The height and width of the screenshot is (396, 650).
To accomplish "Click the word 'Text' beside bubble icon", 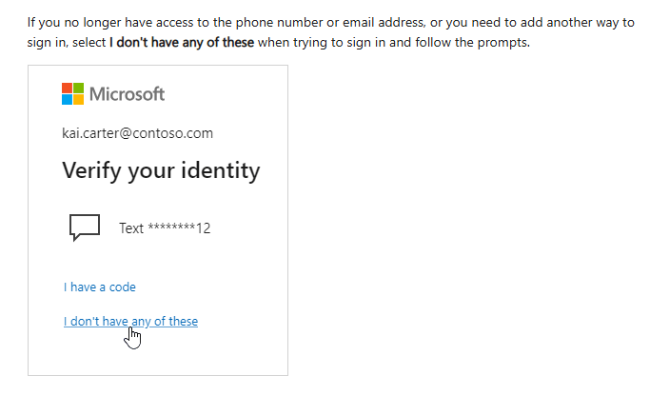I will 131,228.
